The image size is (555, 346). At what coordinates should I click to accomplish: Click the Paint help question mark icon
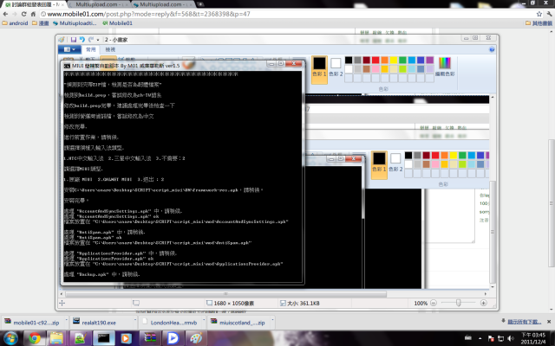(x=492, y=49)
